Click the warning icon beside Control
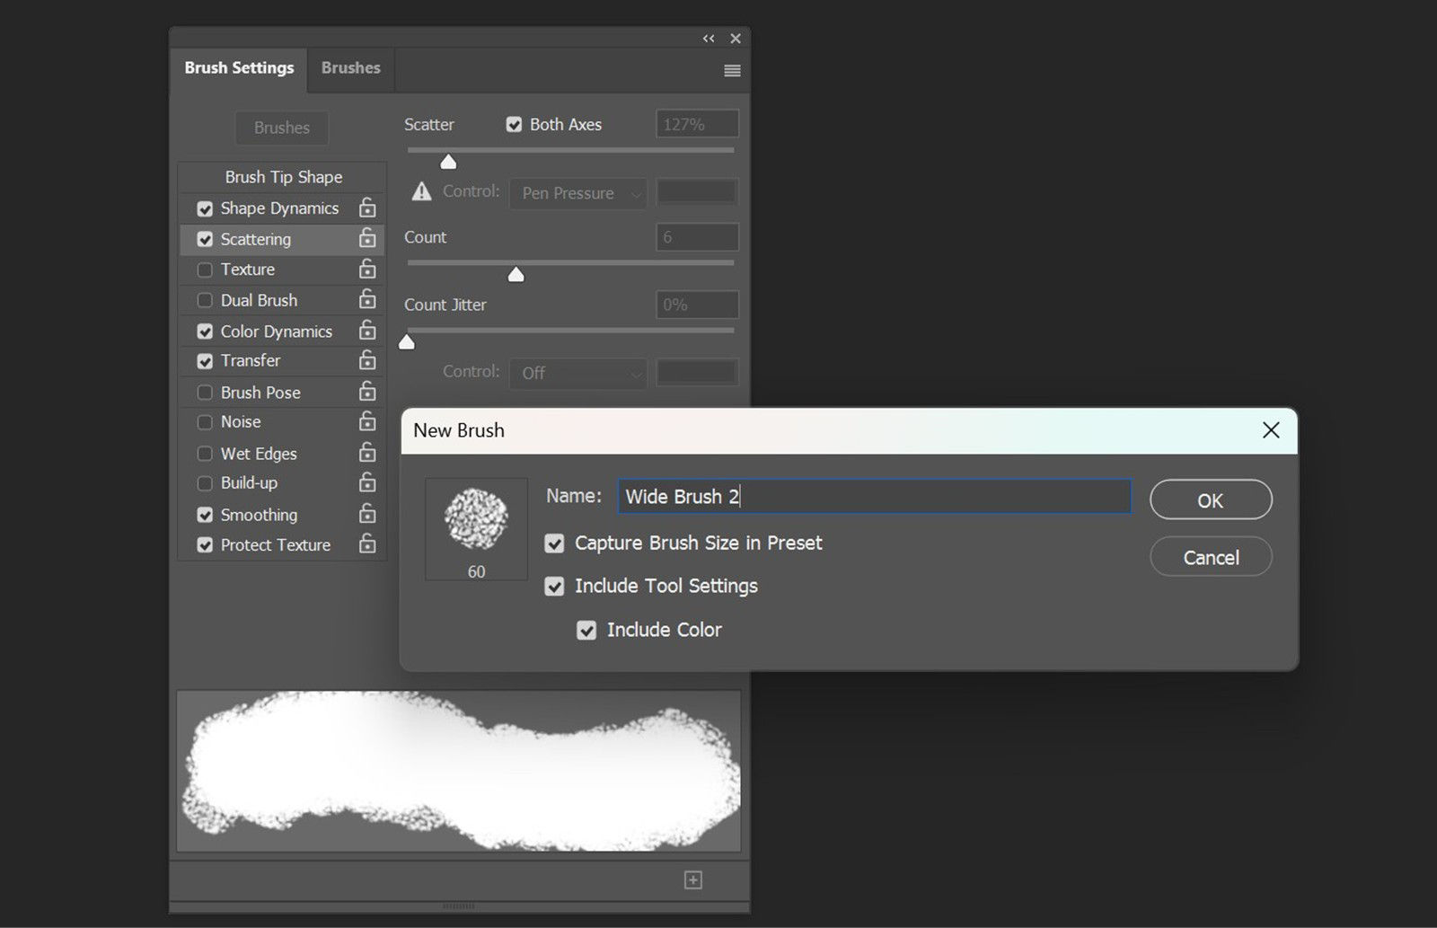Image resolution: width=1437 pixels, height=928 pixels. [x=421, y=190]
